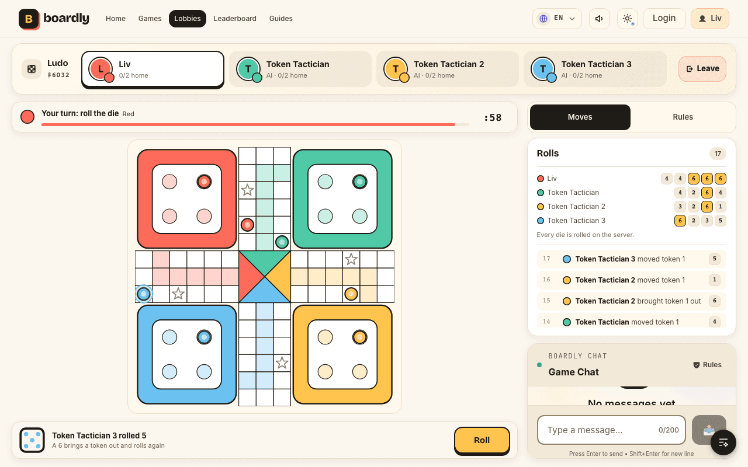Open the floating playlist menu button
The width and height of the screenshot is (748, 467).
click(723, 442)
